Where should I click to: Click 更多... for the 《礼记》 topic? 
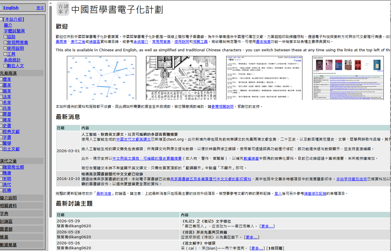(x=267, y=226)
